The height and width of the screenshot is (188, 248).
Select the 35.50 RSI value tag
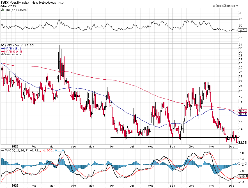point(242,30)
